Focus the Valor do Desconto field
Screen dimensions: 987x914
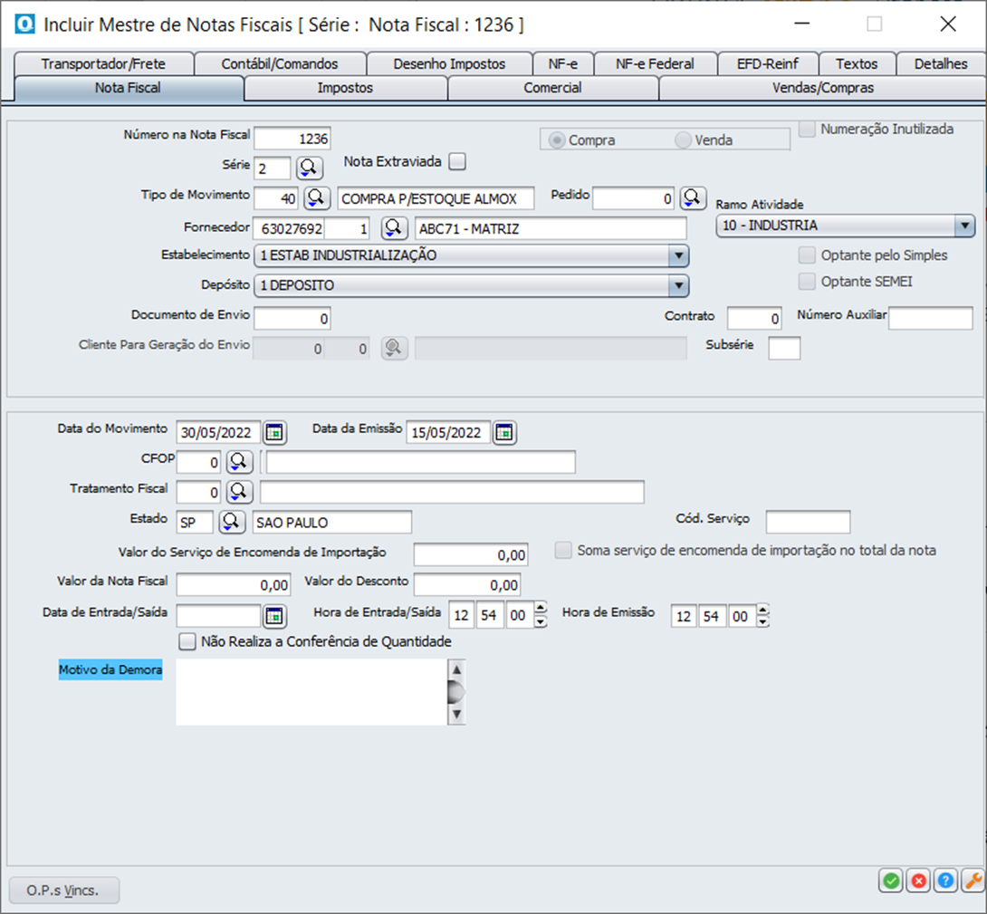pos(467,584)
